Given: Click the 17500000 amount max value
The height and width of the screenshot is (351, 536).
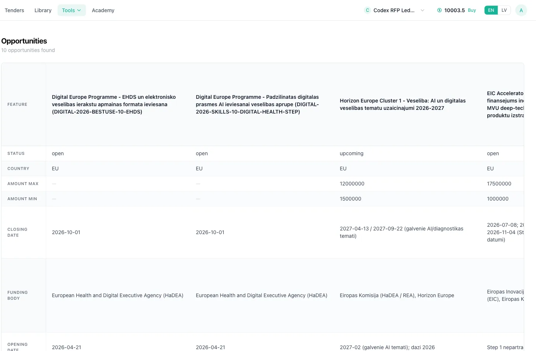Looking at the screenshot, I should pyautogui.click(x=499, y=184).
